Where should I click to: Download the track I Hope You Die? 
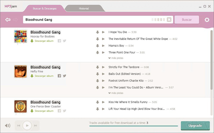coord(97,32)
